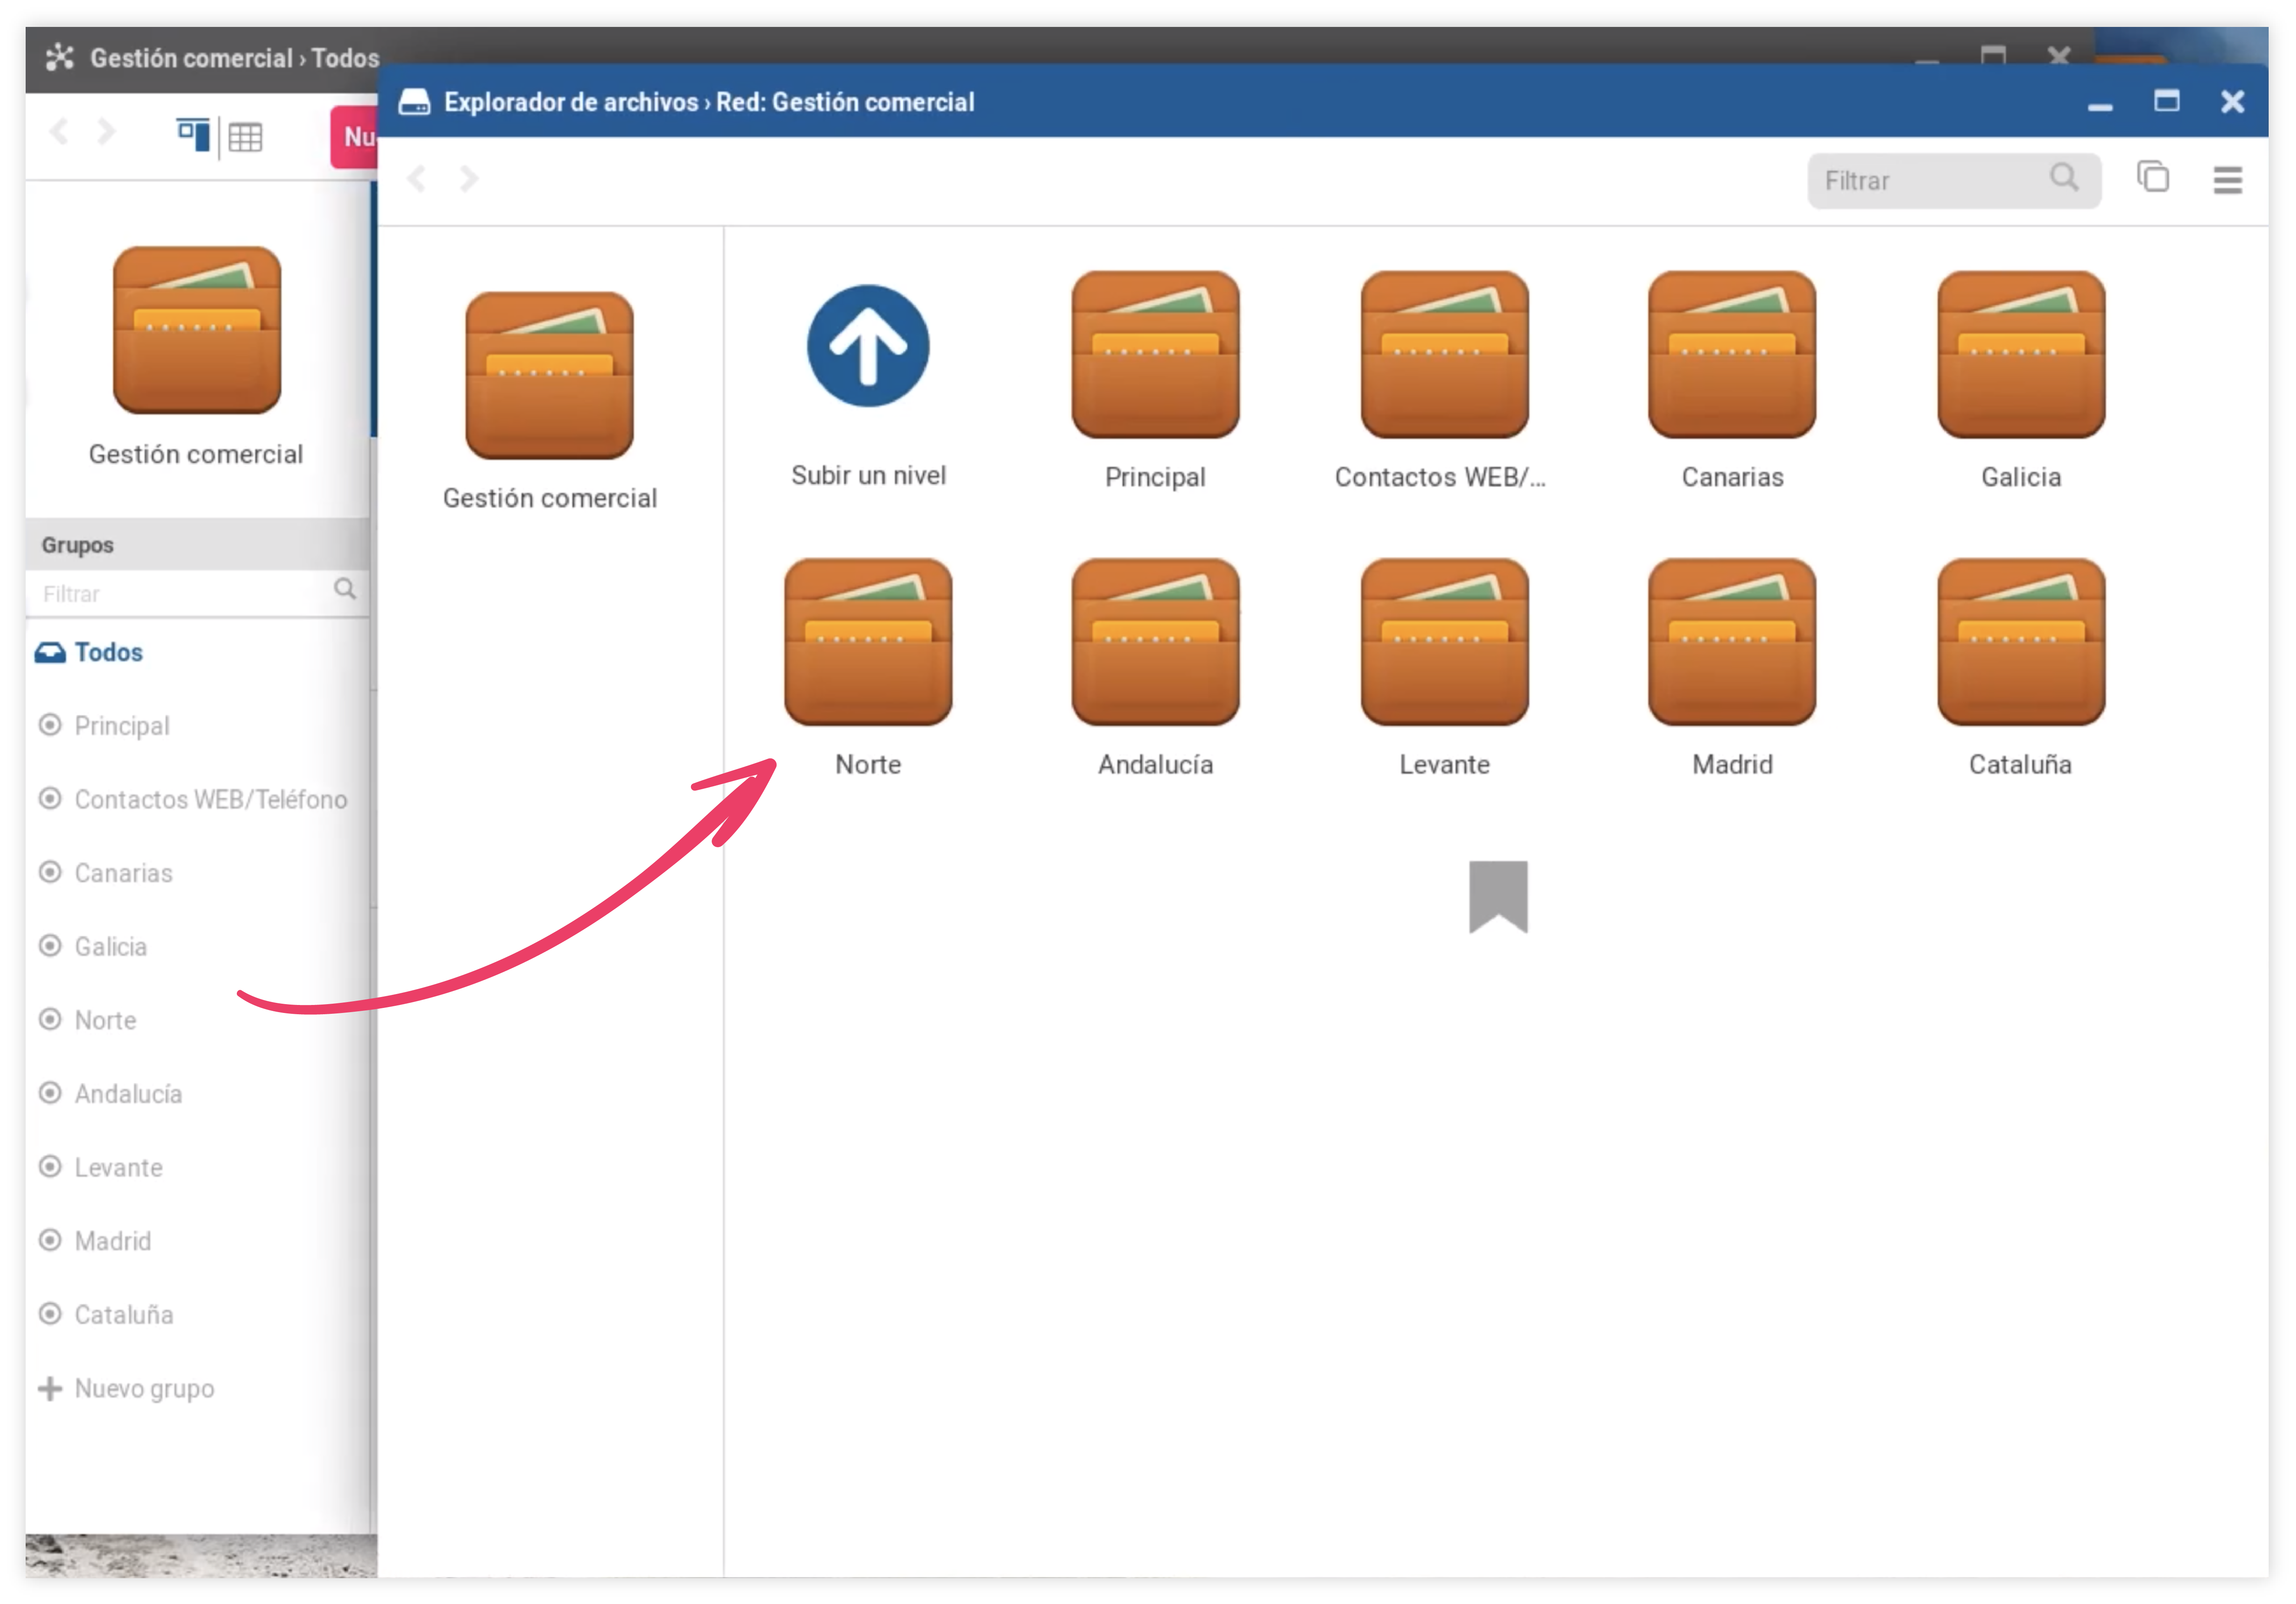Switch to table grid view in Gestión comercial
This screenshot has width=2296, height=1604.
pos(245,137)
